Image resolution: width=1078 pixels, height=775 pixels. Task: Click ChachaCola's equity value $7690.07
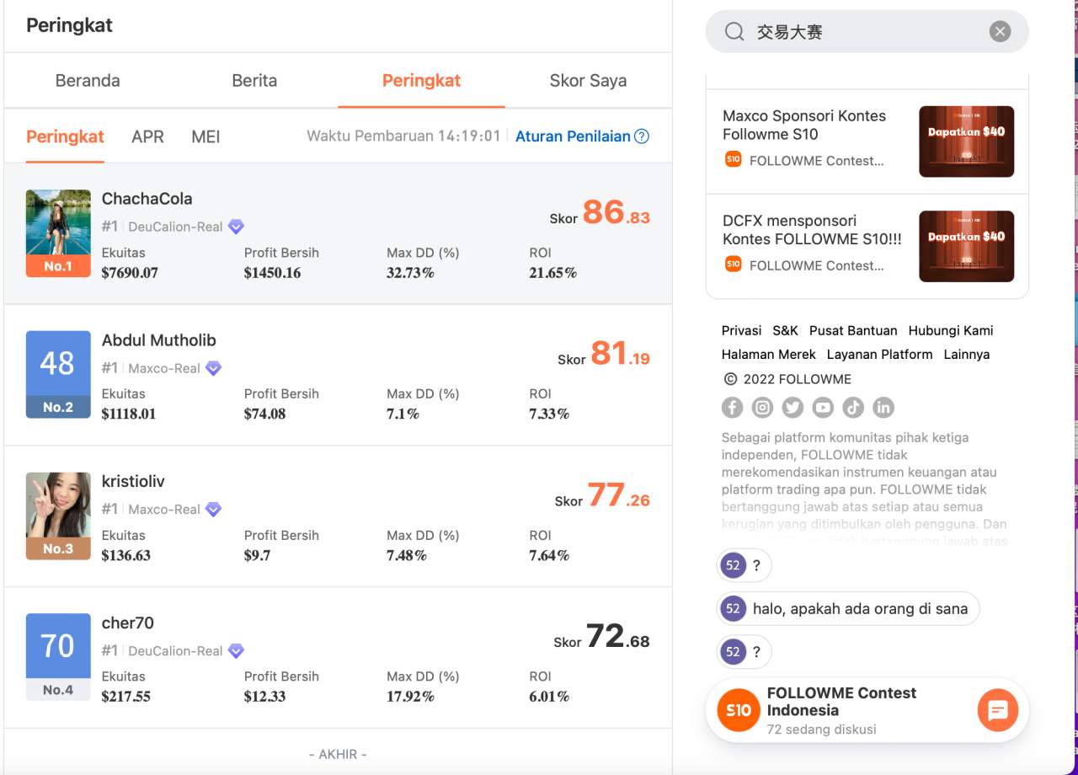coord(130,273)
